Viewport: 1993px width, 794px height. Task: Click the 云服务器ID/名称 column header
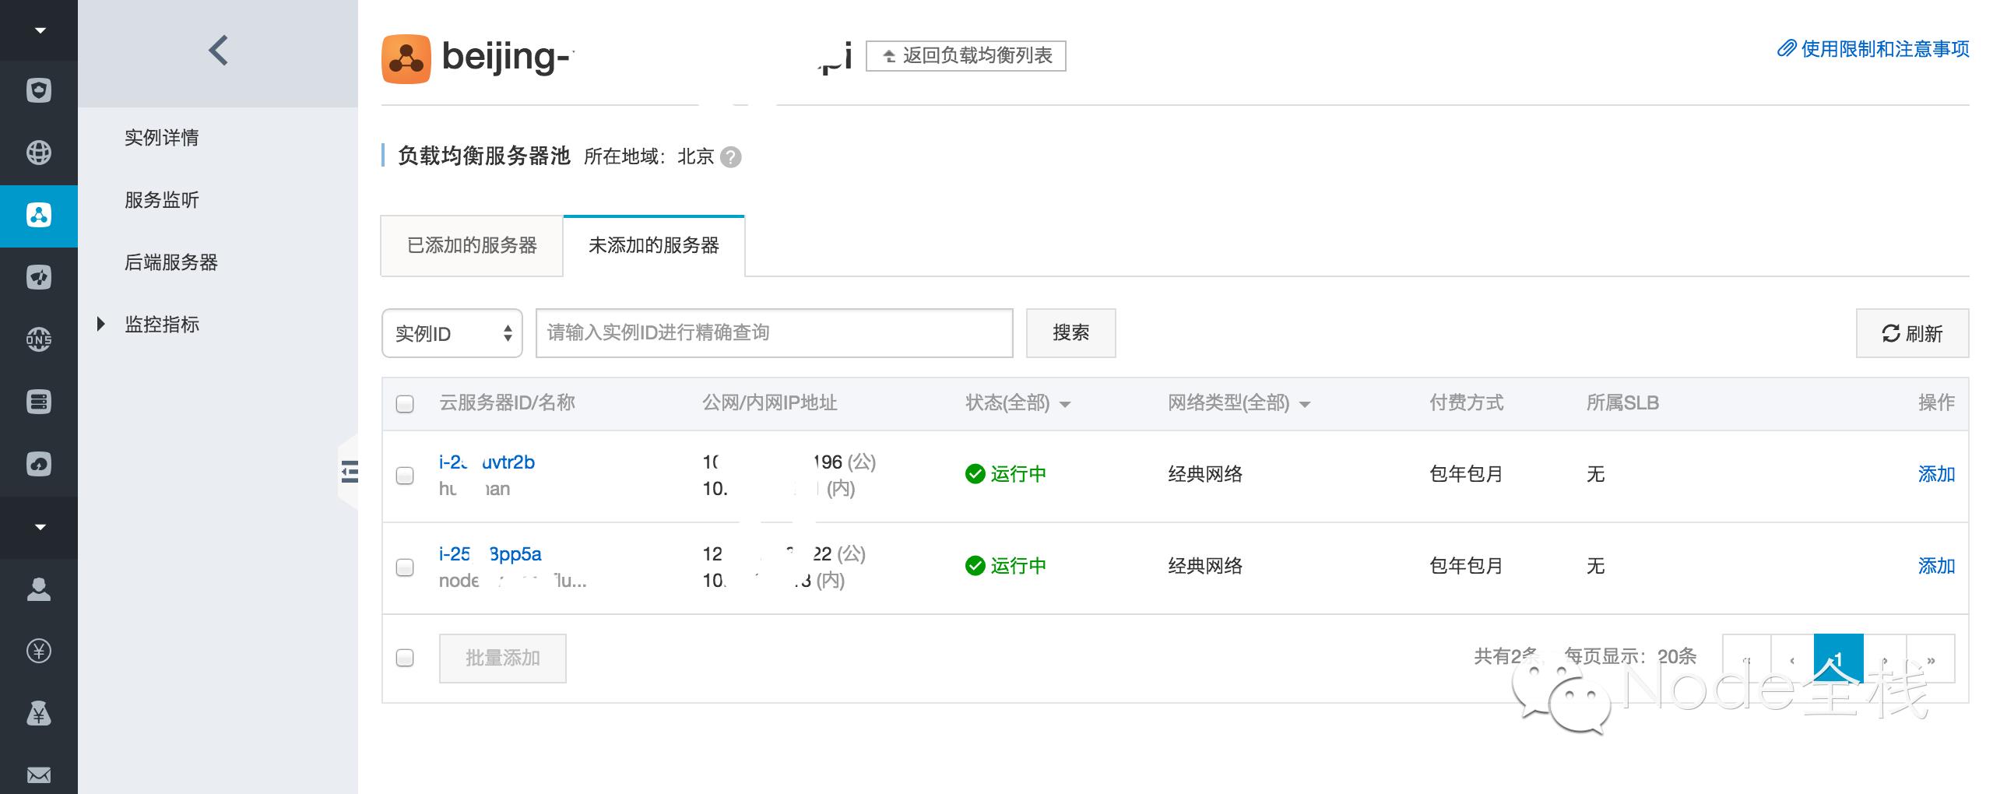tap(507, 403)
